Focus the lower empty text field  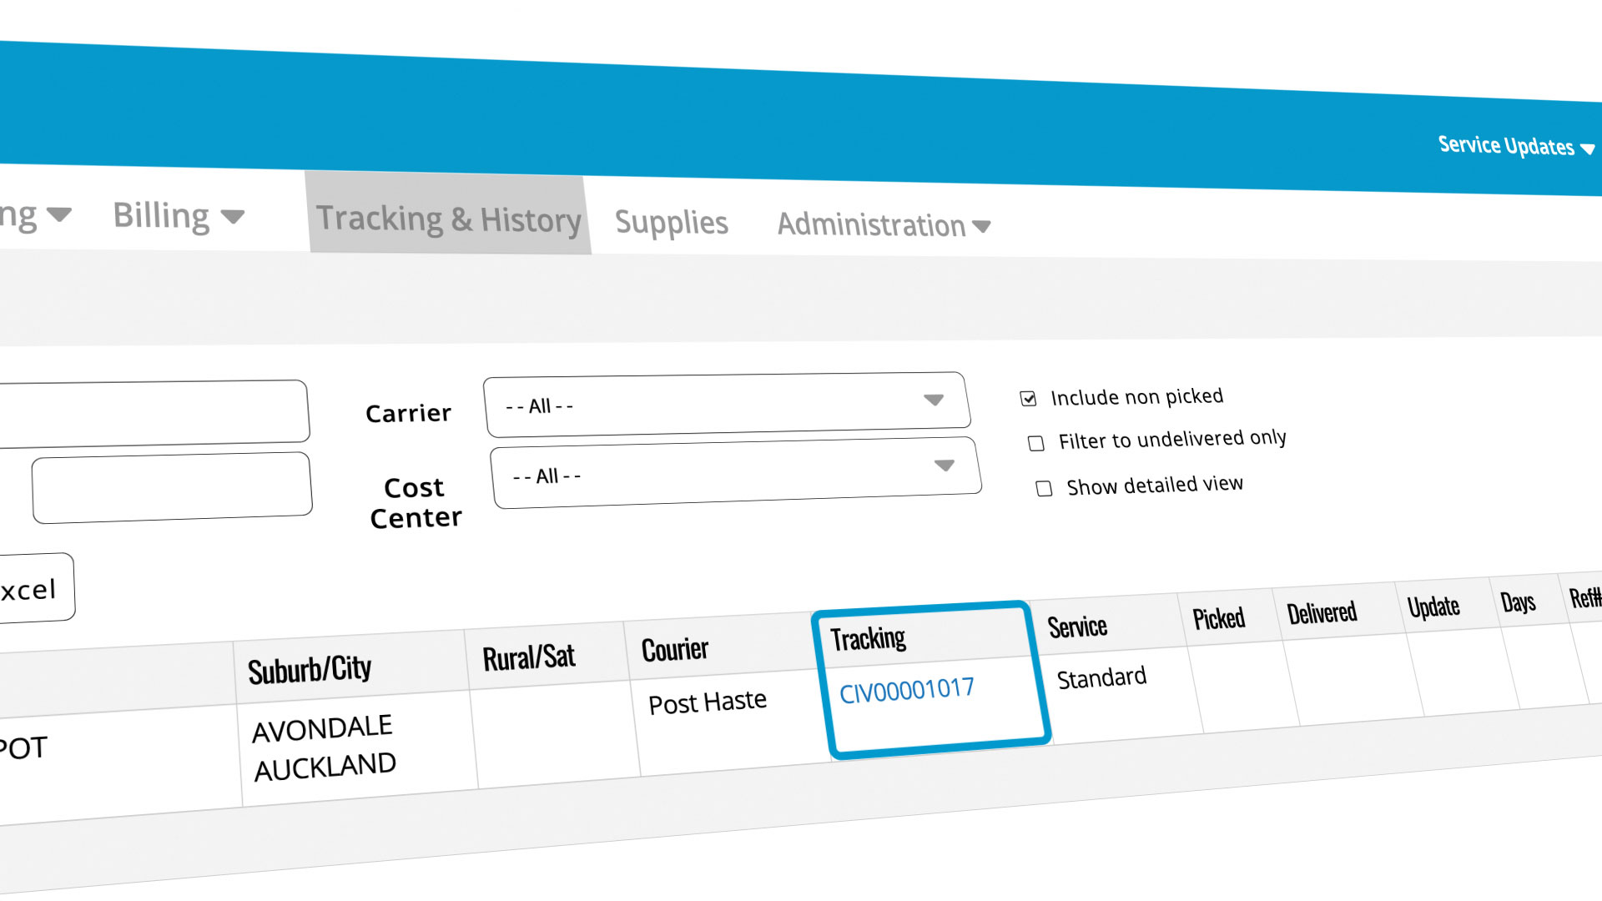pyautogui.click(x=172, y=488)
